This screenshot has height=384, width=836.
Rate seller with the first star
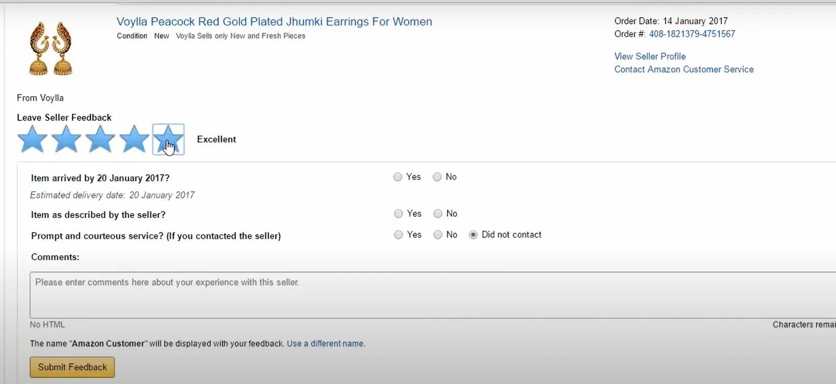click(x=32, y=139)
